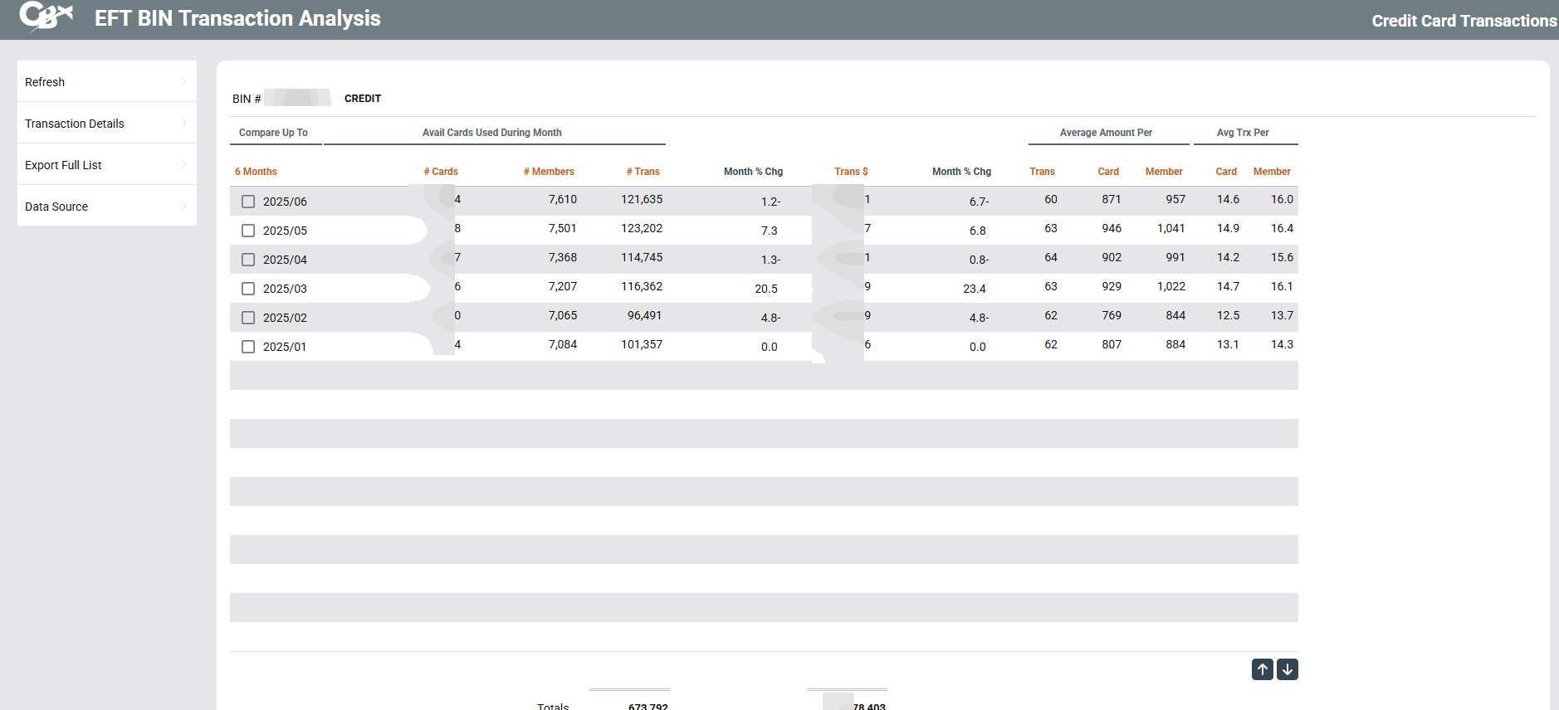The image size is (1559, 710).
Task: Sort by # Cards column header
Action: pyautogui.click(x=441, y=172)
